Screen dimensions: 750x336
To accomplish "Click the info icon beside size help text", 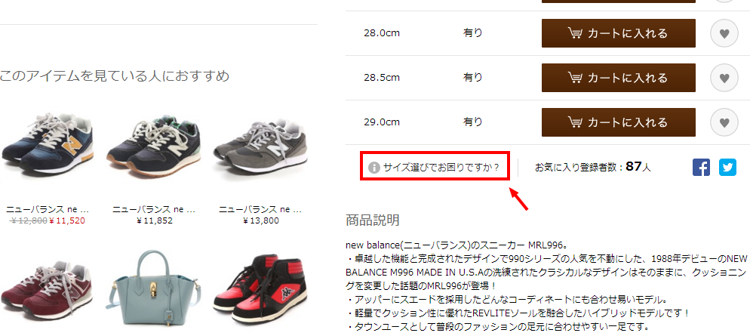I will click(374, 168).
